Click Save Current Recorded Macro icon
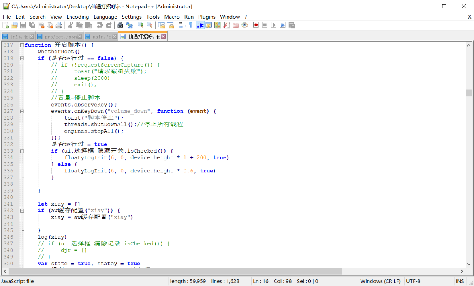The height and width of the screenshot is (286, 474). (292, 25)
